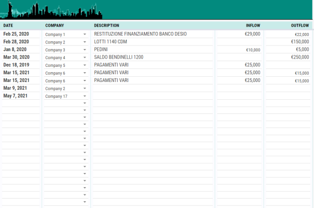
Task: Click the €10,000 inflow value
Action: [x=253, y=50]
